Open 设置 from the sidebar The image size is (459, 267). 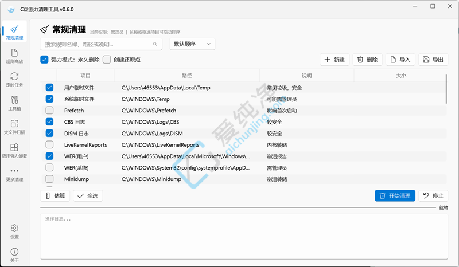pos(14,231)
